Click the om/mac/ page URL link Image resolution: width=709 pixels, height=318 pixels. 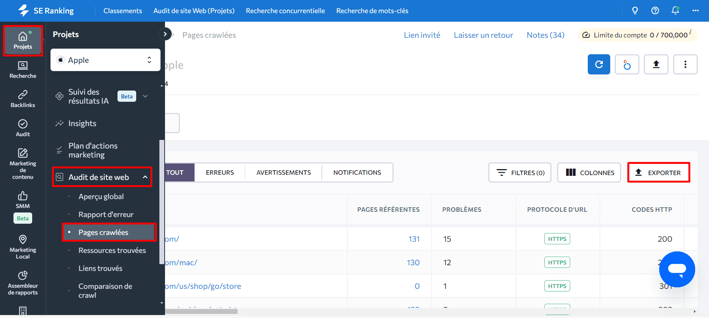(x=181, y=263)
